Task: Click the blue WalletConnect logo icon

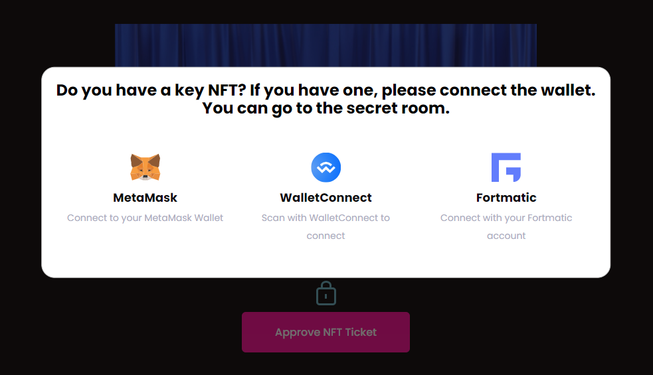Action: 326,167
